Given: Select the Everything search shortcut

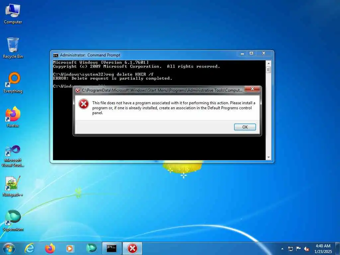Looking at the screenshot, I should [13, 83].
